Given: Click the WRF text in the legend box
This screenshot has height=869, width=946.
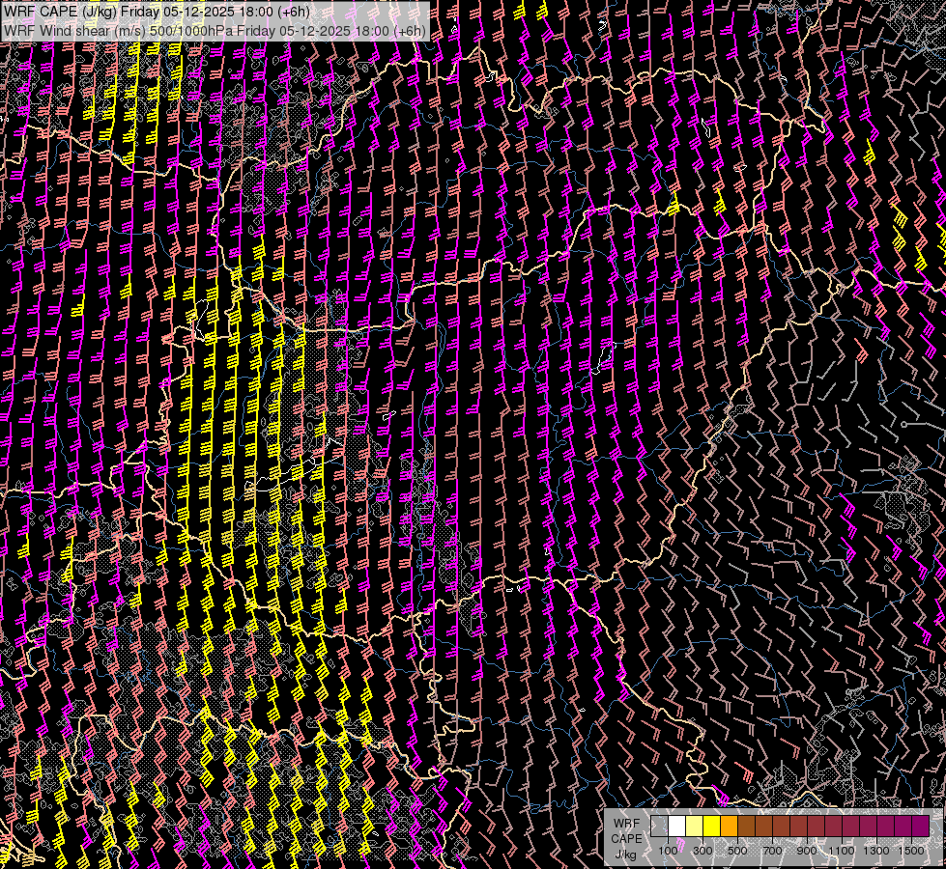Looking at the screenshot, I should (626, 824).
